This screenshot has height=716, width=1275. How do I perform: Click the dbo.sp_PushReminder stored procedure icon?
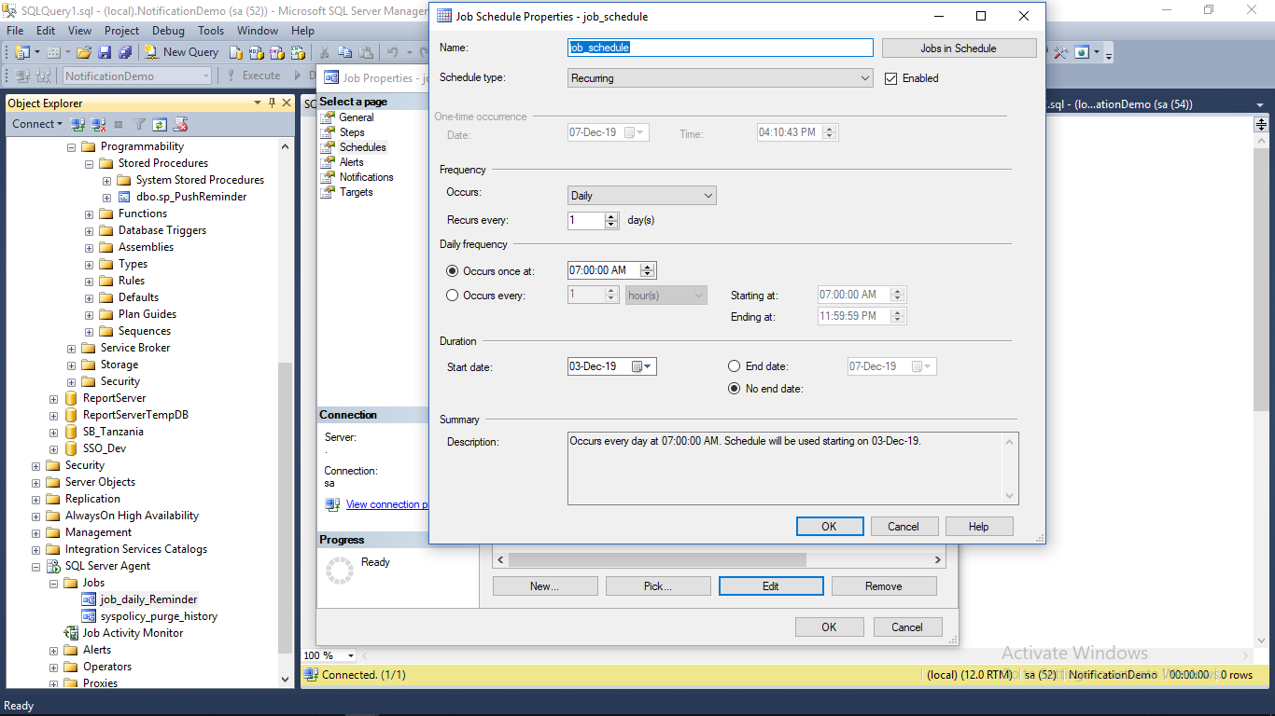(x=124, y=197)
